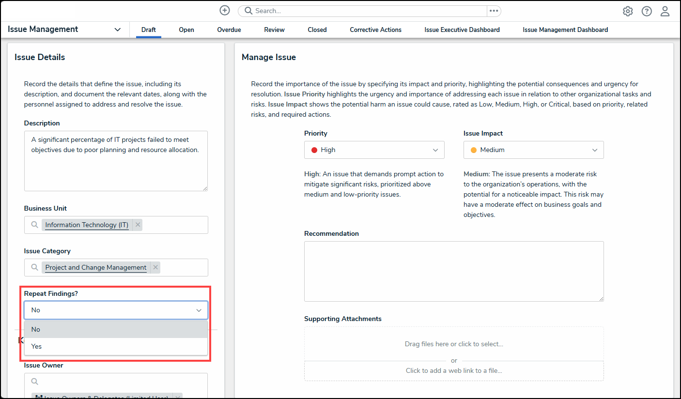Click Drag files here upload area
The image size is (681, 399).
[454, 344]
